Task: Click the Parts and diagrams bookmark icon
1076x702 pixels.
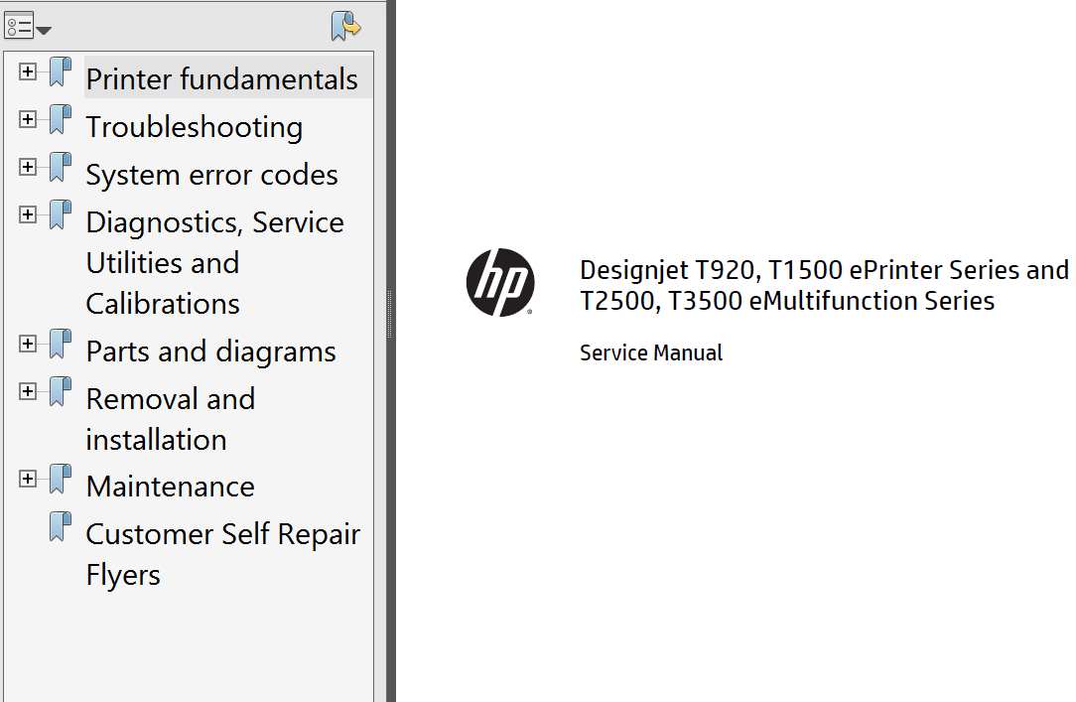Action: coord(61,344)
